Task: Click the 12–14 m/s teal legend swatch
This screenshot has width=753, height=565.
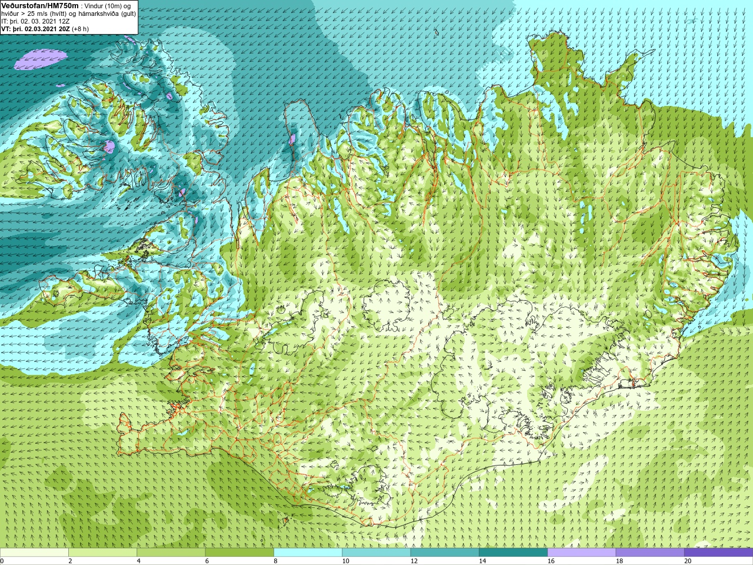Action: [x=444, y=553]
